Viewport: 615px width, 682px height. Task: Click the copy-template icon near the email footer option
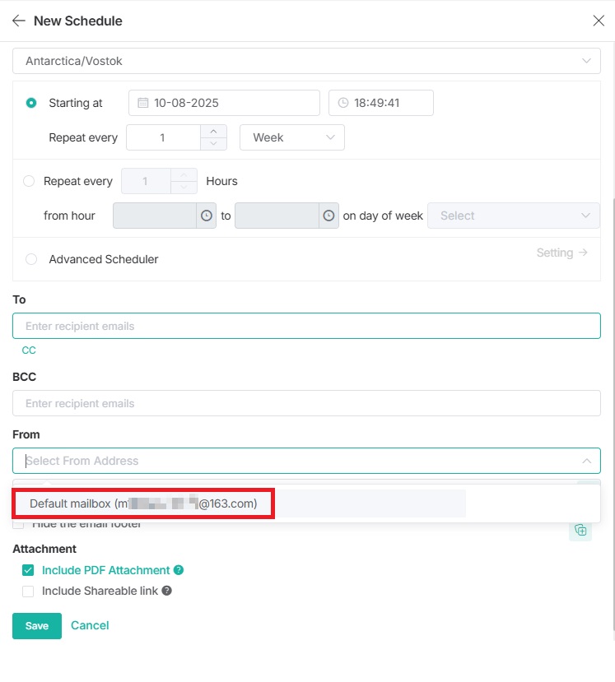point(580,531)
